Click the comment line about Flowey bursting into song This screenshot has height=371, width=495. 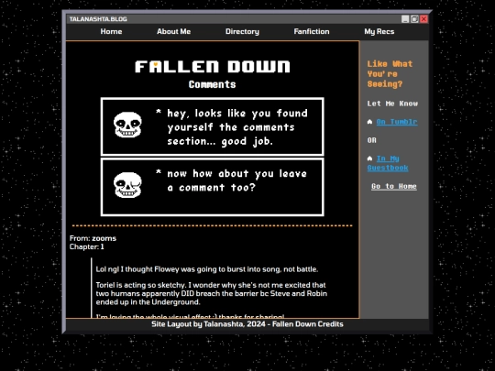pos(207,269)
